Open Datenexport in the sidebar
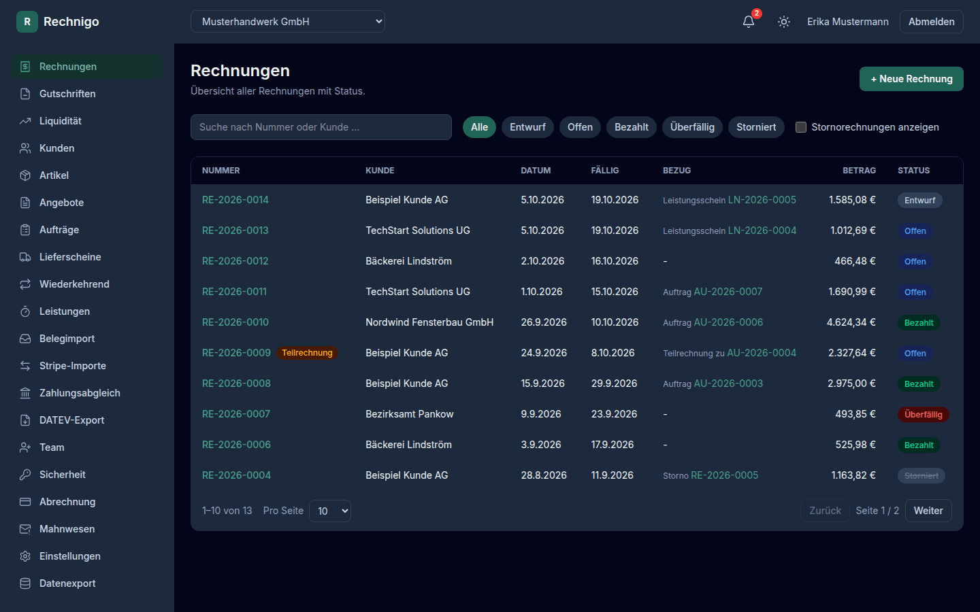Viewport: 980px width, 612px height. pyautogui.click(x=87, y=583)
